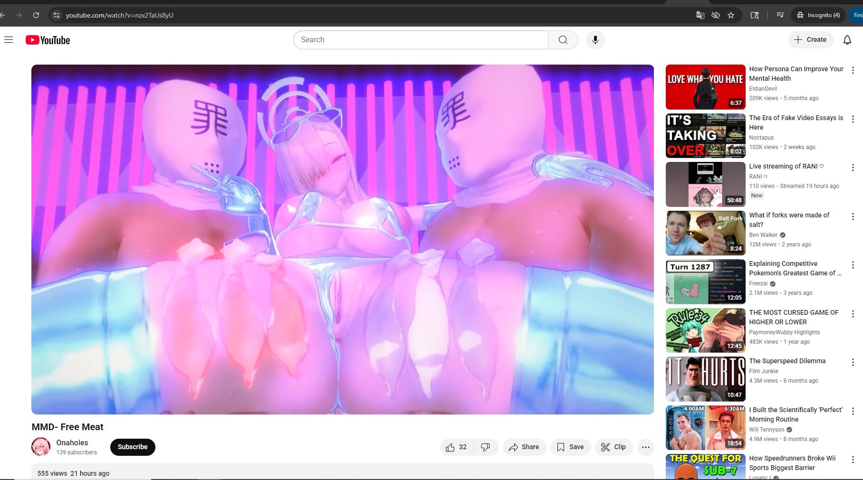The width and height of the screenshot is (863, 480).
Task: Open the Onaholes channel avatar
Action: coord(41,447)
